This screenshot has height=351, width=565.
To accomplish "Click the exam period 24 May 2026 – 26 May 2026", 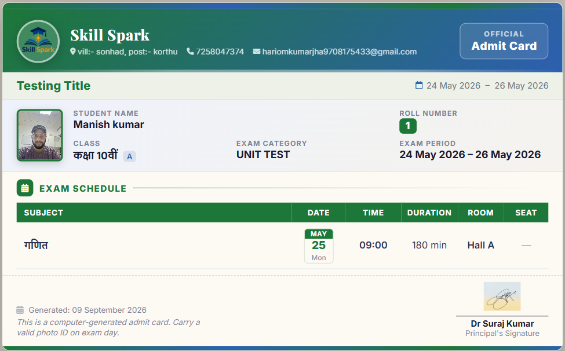I will 470,155.
